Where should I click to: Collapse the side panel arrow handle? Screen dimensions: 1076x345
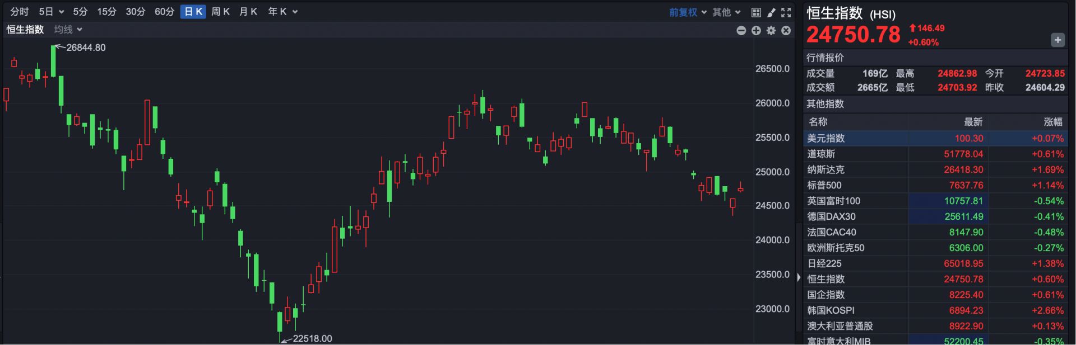pos(799,277)
